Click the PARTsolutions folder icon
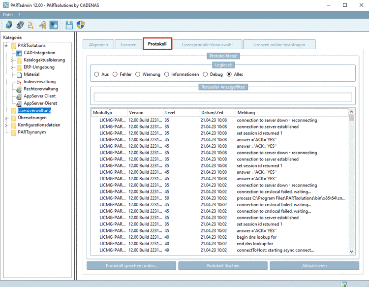The height and width of the screenshot is (287, 369). pyautogui.click(x=14, y=46)
